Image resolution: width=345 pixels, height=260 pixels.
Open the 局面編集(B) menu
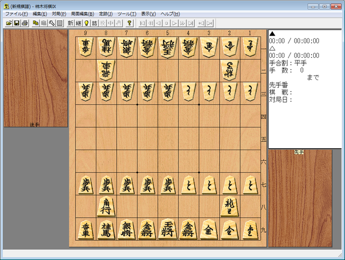pos(82,14)
